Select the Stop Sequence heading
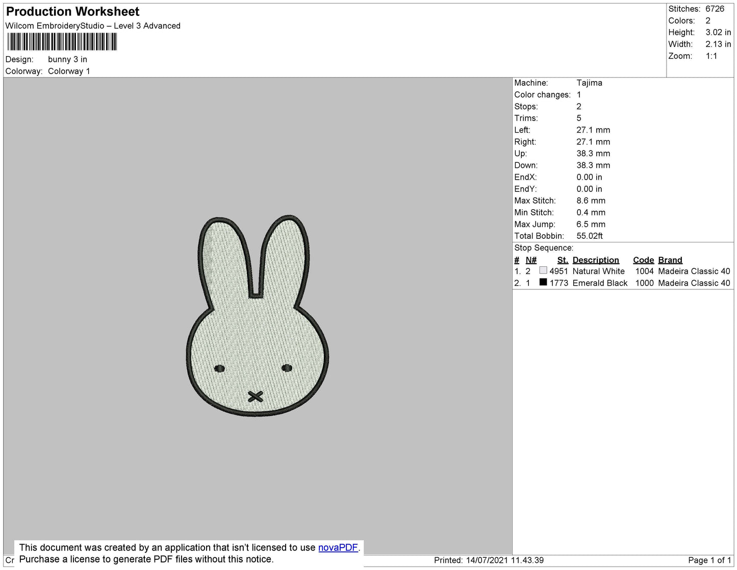The image size is (737, 570). 544,248
